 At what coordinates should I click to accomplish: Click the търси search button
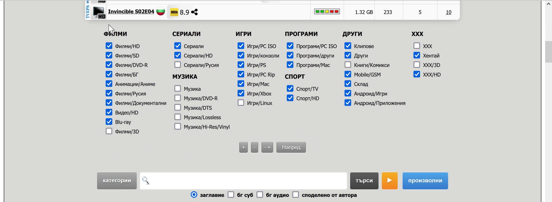364,181
